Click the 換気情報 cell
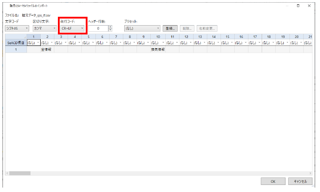The image size is (320, 192). [x=158, y=50]
